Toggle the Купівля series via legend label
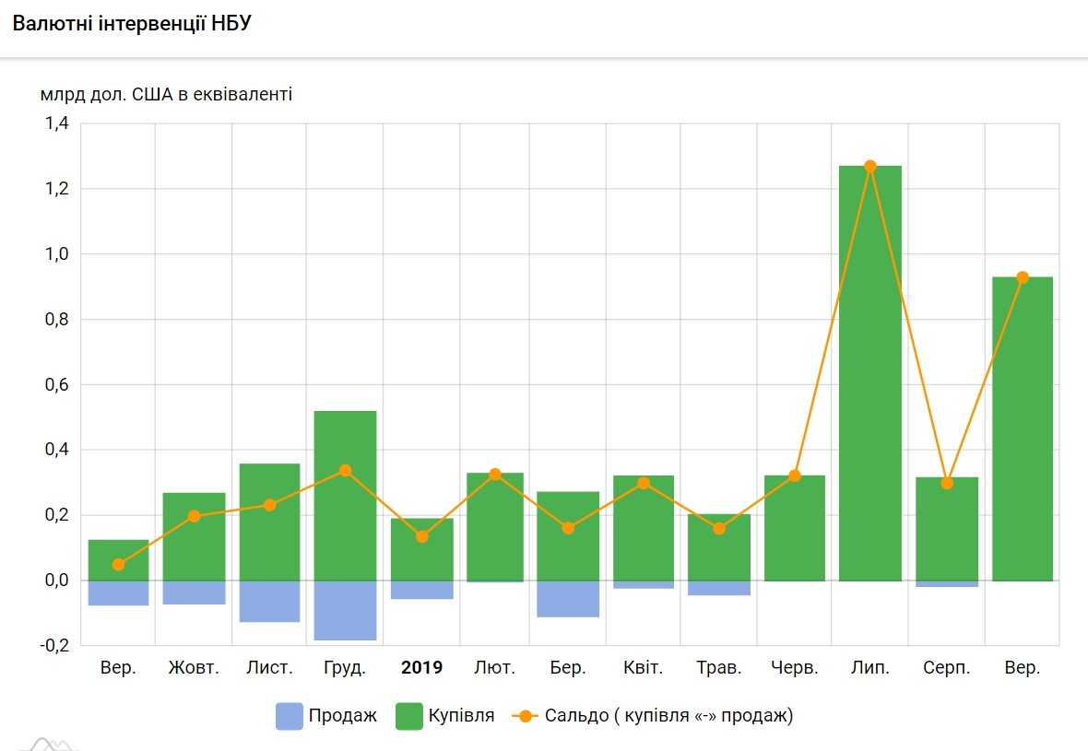The width and height of the screenshot is (1088, 751). 461,716
